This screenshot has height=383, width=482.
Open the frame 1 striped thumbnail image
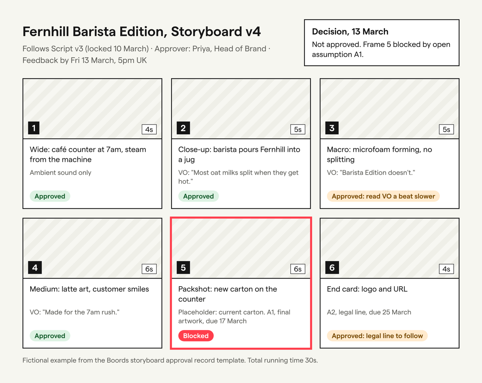(92, 108)
